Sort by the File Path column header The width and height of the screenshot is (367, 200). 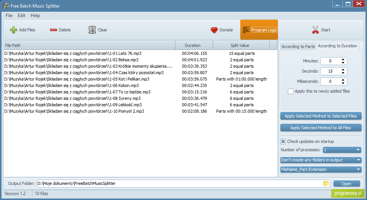coord(89,45)
